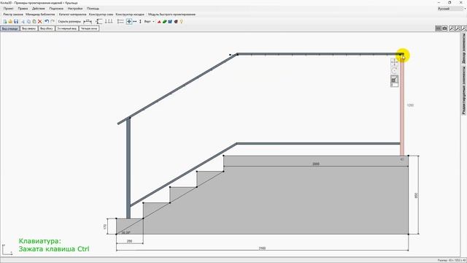
Task: Click the 290 step width dimension
Action: [129, 241]
